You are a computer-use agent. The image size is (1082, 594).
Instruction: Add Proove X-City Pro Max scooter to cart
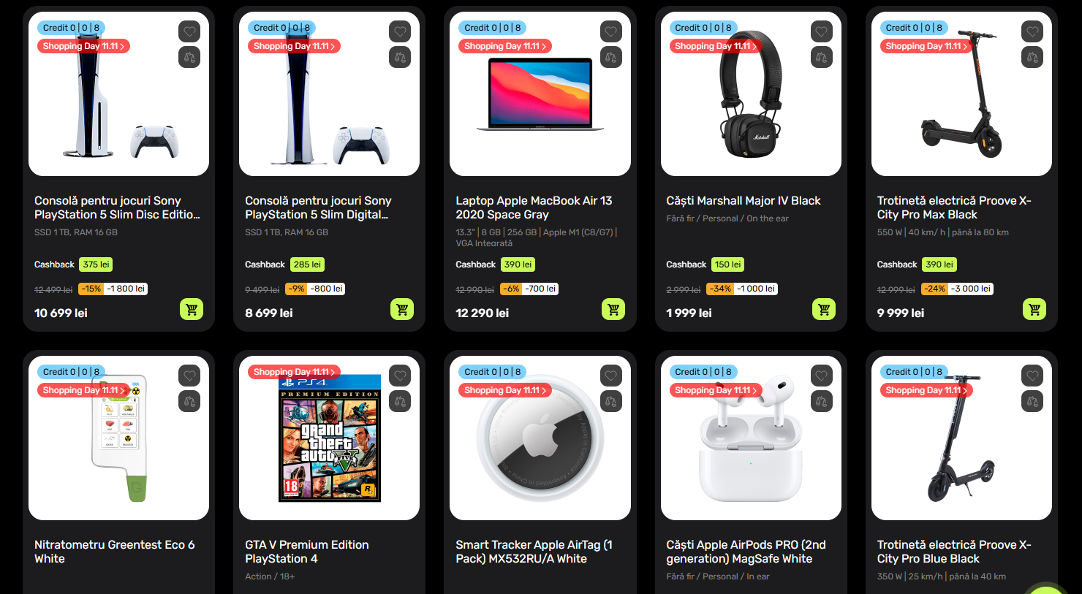(x=1034, y=309)
